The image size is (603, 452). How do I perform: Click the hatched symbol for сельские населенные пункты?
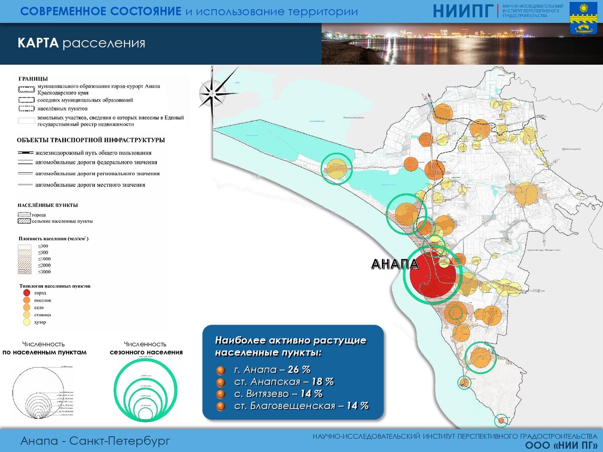tap(24, 221)
